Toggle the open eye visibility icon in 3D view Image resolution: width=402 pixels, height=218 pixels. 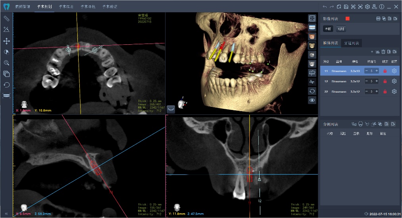click(x=312, y=100)
